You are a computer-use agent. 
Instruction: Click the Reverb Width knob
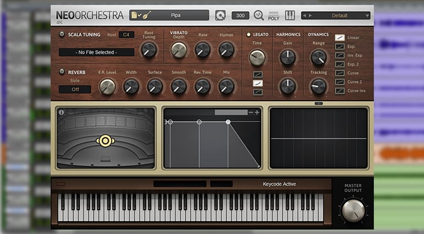click(x=131, y=87)
